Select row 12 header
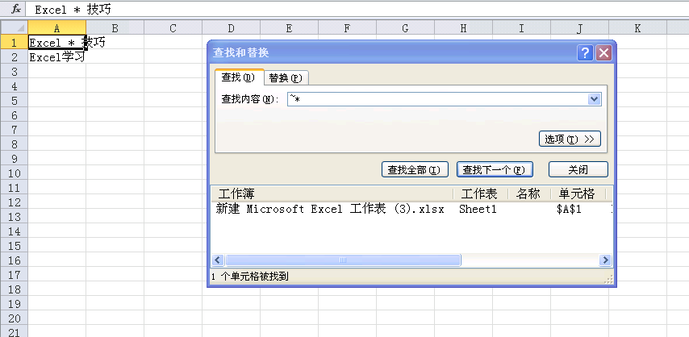Screen dimensions: 689x337 (14, 202)
